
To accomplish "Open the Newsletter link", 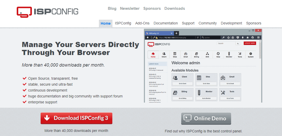I will (130, 8).
